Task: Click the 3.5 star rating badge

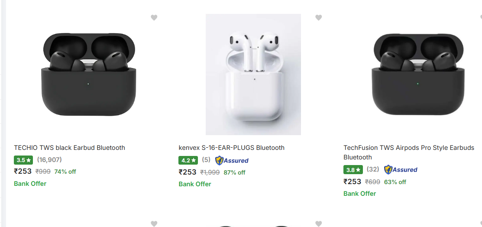Action: pyautogui.click(x=23, y=160)
